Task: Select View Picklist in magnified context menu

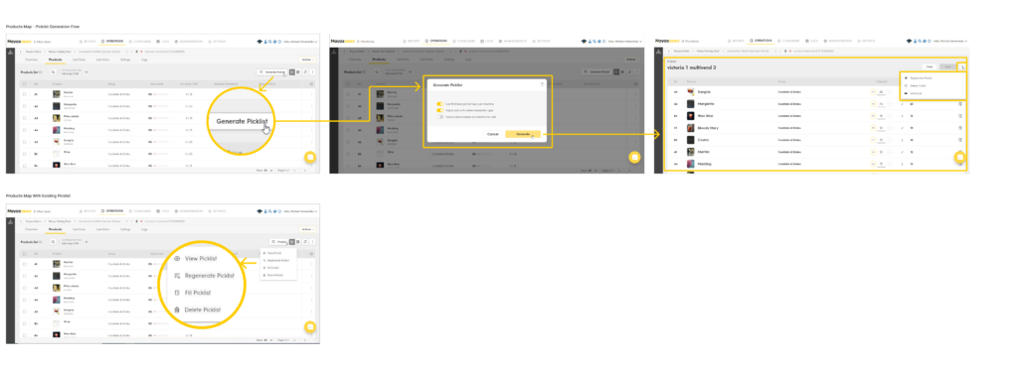Action: (201, 258)
